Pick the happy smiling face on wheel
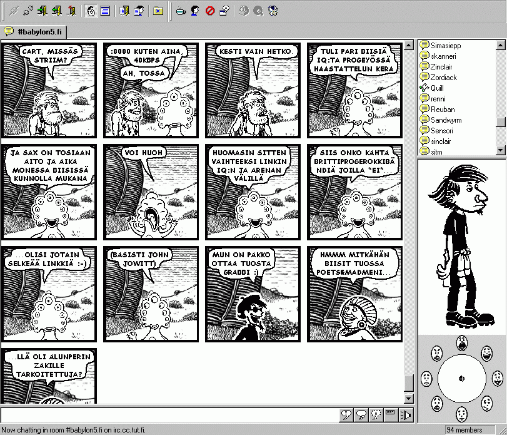 coord(497,379)
